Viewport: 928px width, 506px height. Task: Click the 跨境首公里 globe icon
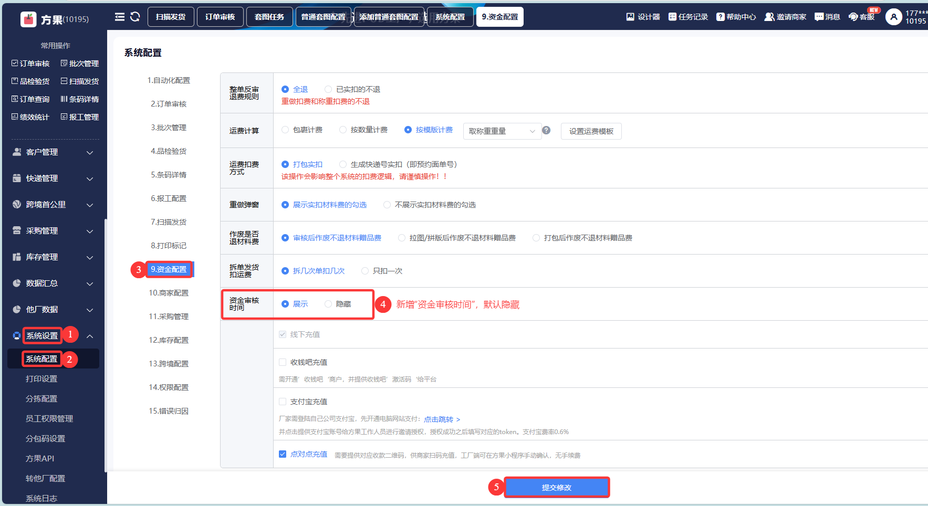tap(17, 204)
